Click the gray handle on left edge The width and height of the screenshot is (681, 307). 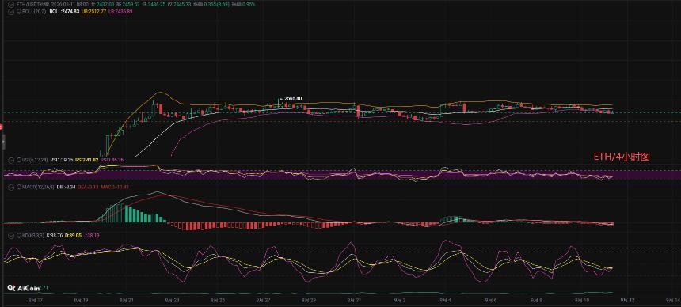pyautogui.click(x=3, y=142)
